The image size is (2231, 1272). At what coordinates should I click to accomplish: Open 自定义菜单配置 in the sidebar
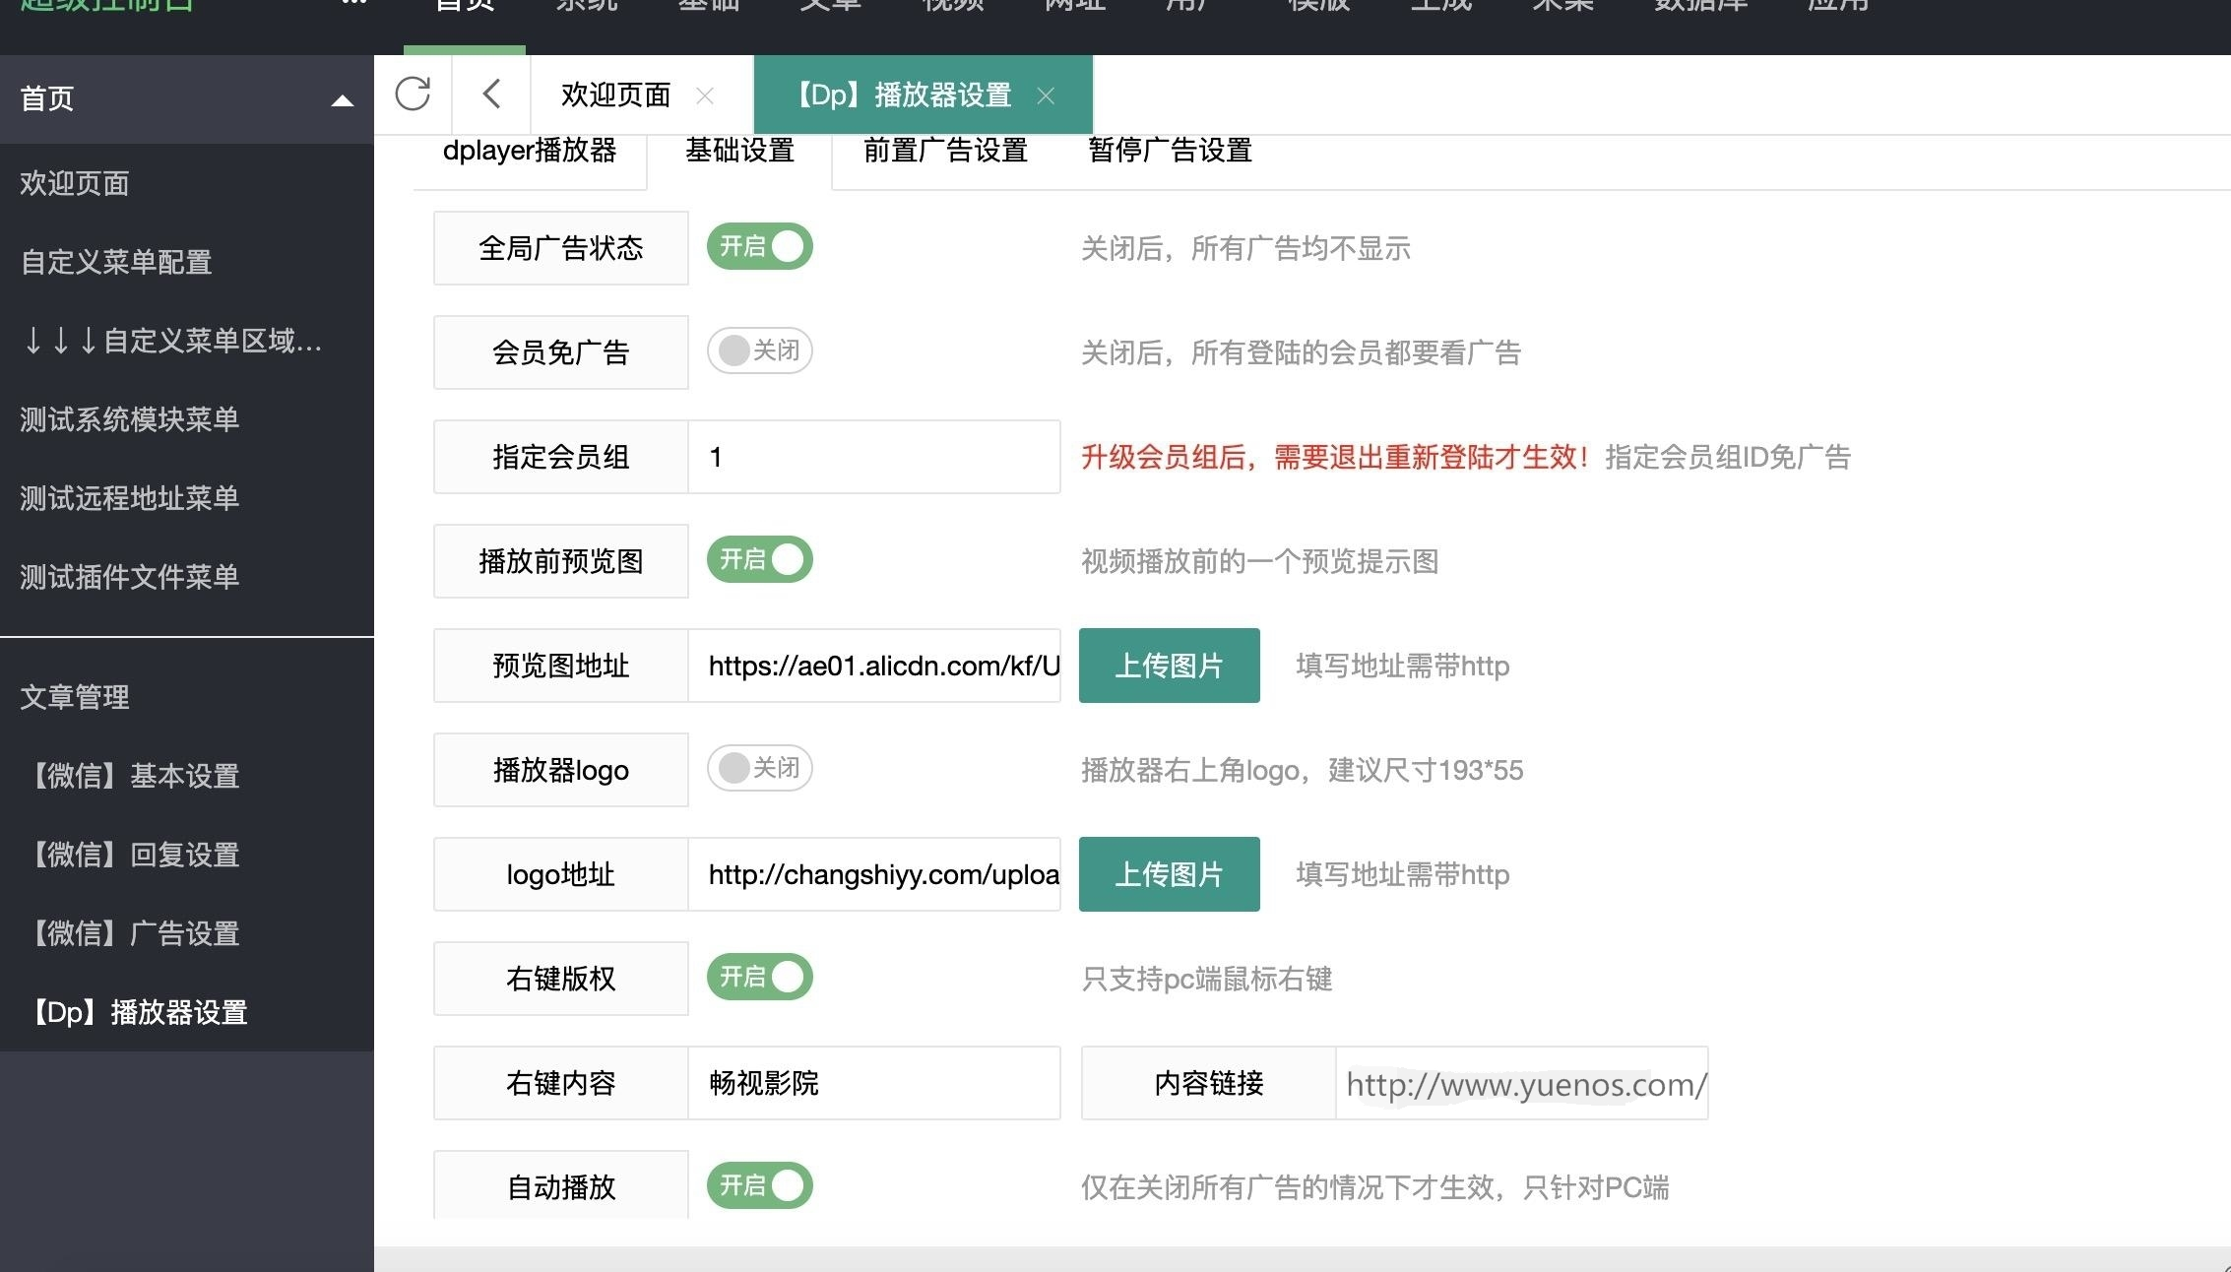(x=116, y=262)
